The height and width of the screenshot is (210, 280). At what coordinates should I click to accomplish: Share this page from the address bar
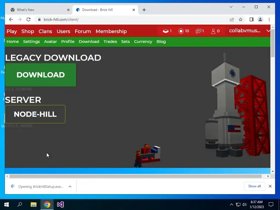[232, 19]
